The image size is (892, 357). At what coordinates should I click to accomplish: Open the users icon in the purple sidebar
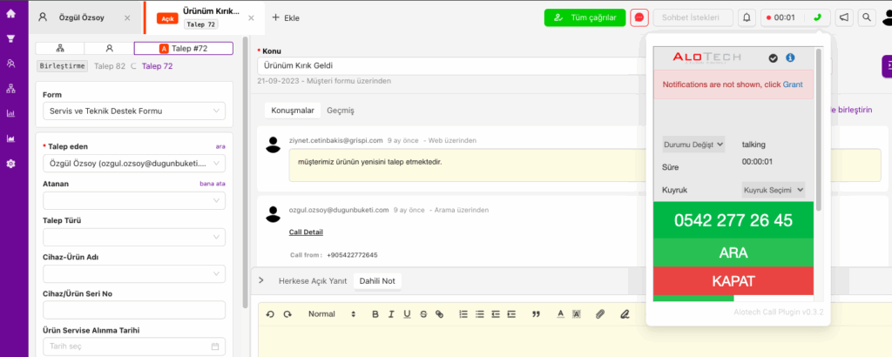(10, 63)
